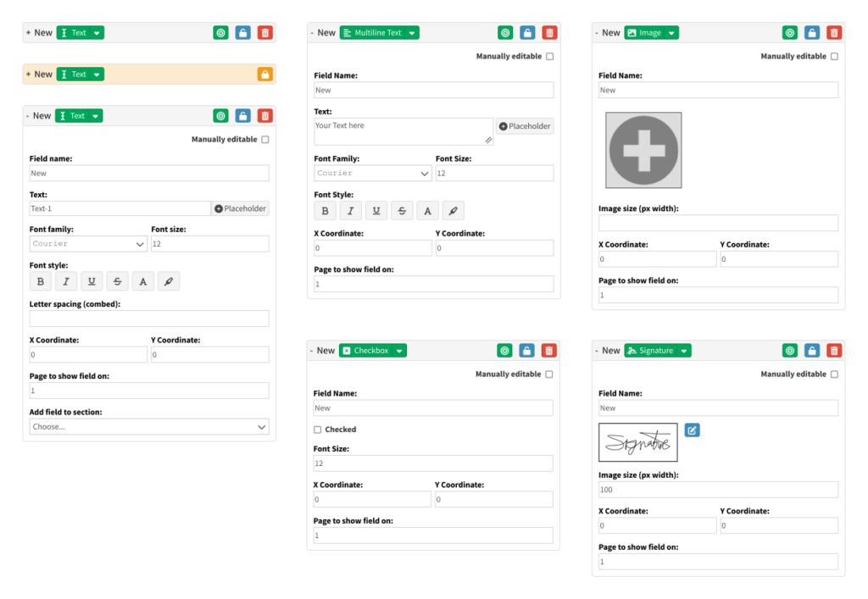
Task: Pick highlight brush color in Multiline Text panel
Action: pyautogui.click(x=453, y=211)
